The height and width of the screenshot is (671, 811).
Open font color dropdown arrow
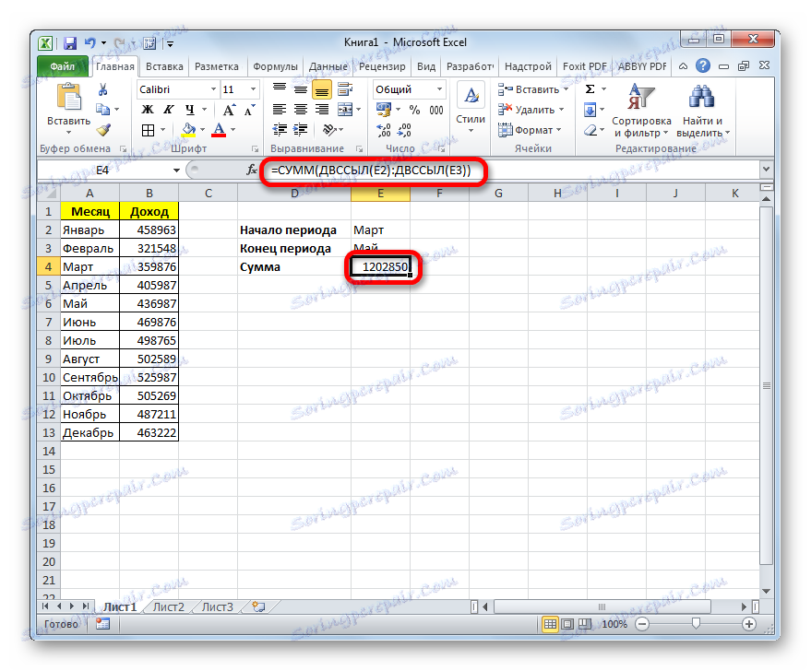coord(233,130)
